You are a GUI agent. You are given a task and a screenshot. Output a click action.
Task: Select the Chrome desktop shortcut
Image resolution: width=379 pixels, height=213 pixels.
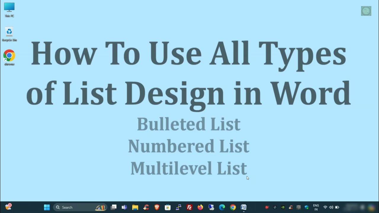click(9, 57)
